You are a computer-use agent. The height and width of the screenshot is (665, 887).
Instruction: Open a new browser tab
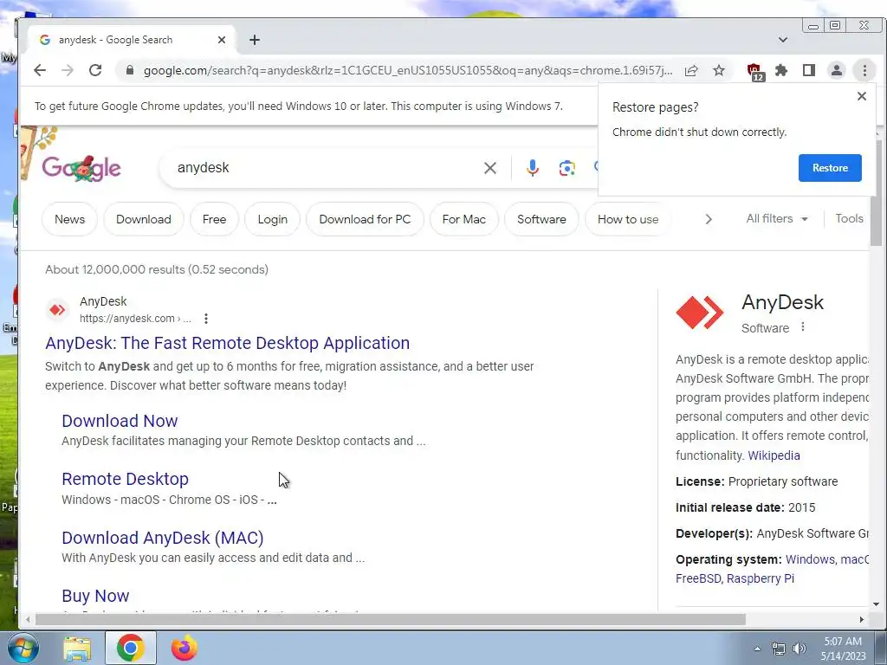tap(255, 40)
